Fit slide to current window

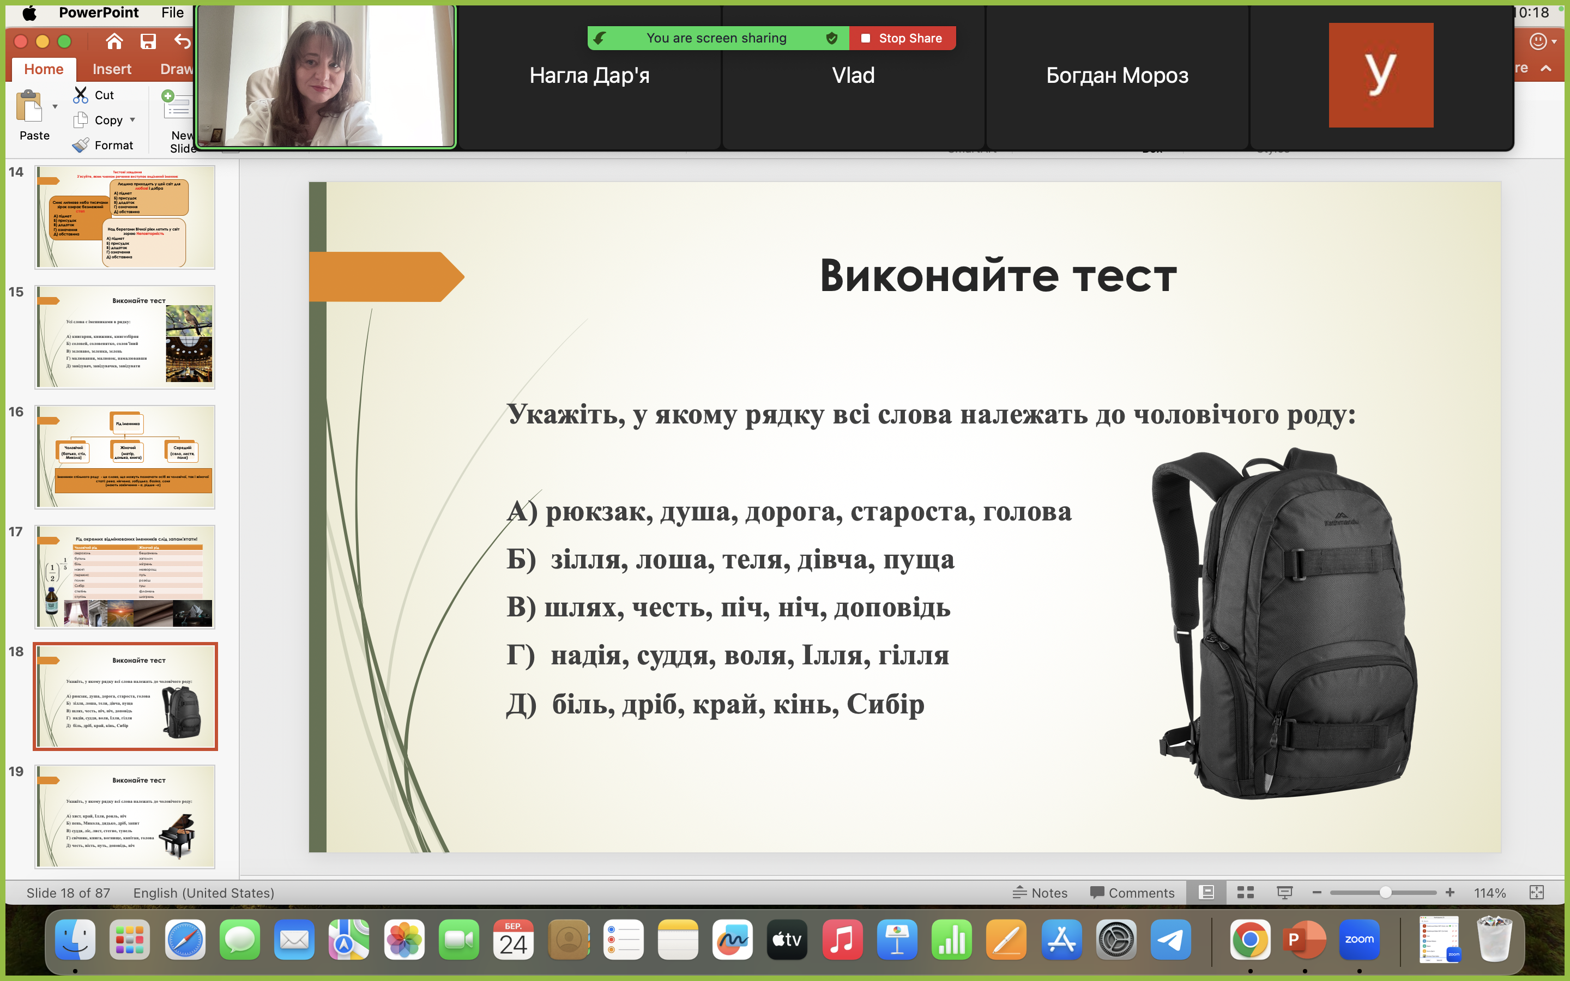1536,893
